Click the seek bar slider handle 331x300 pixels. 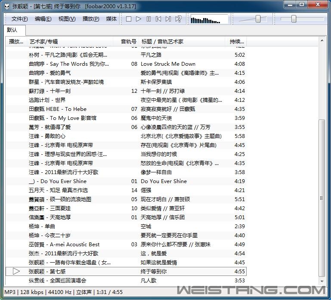click(294, 18)
